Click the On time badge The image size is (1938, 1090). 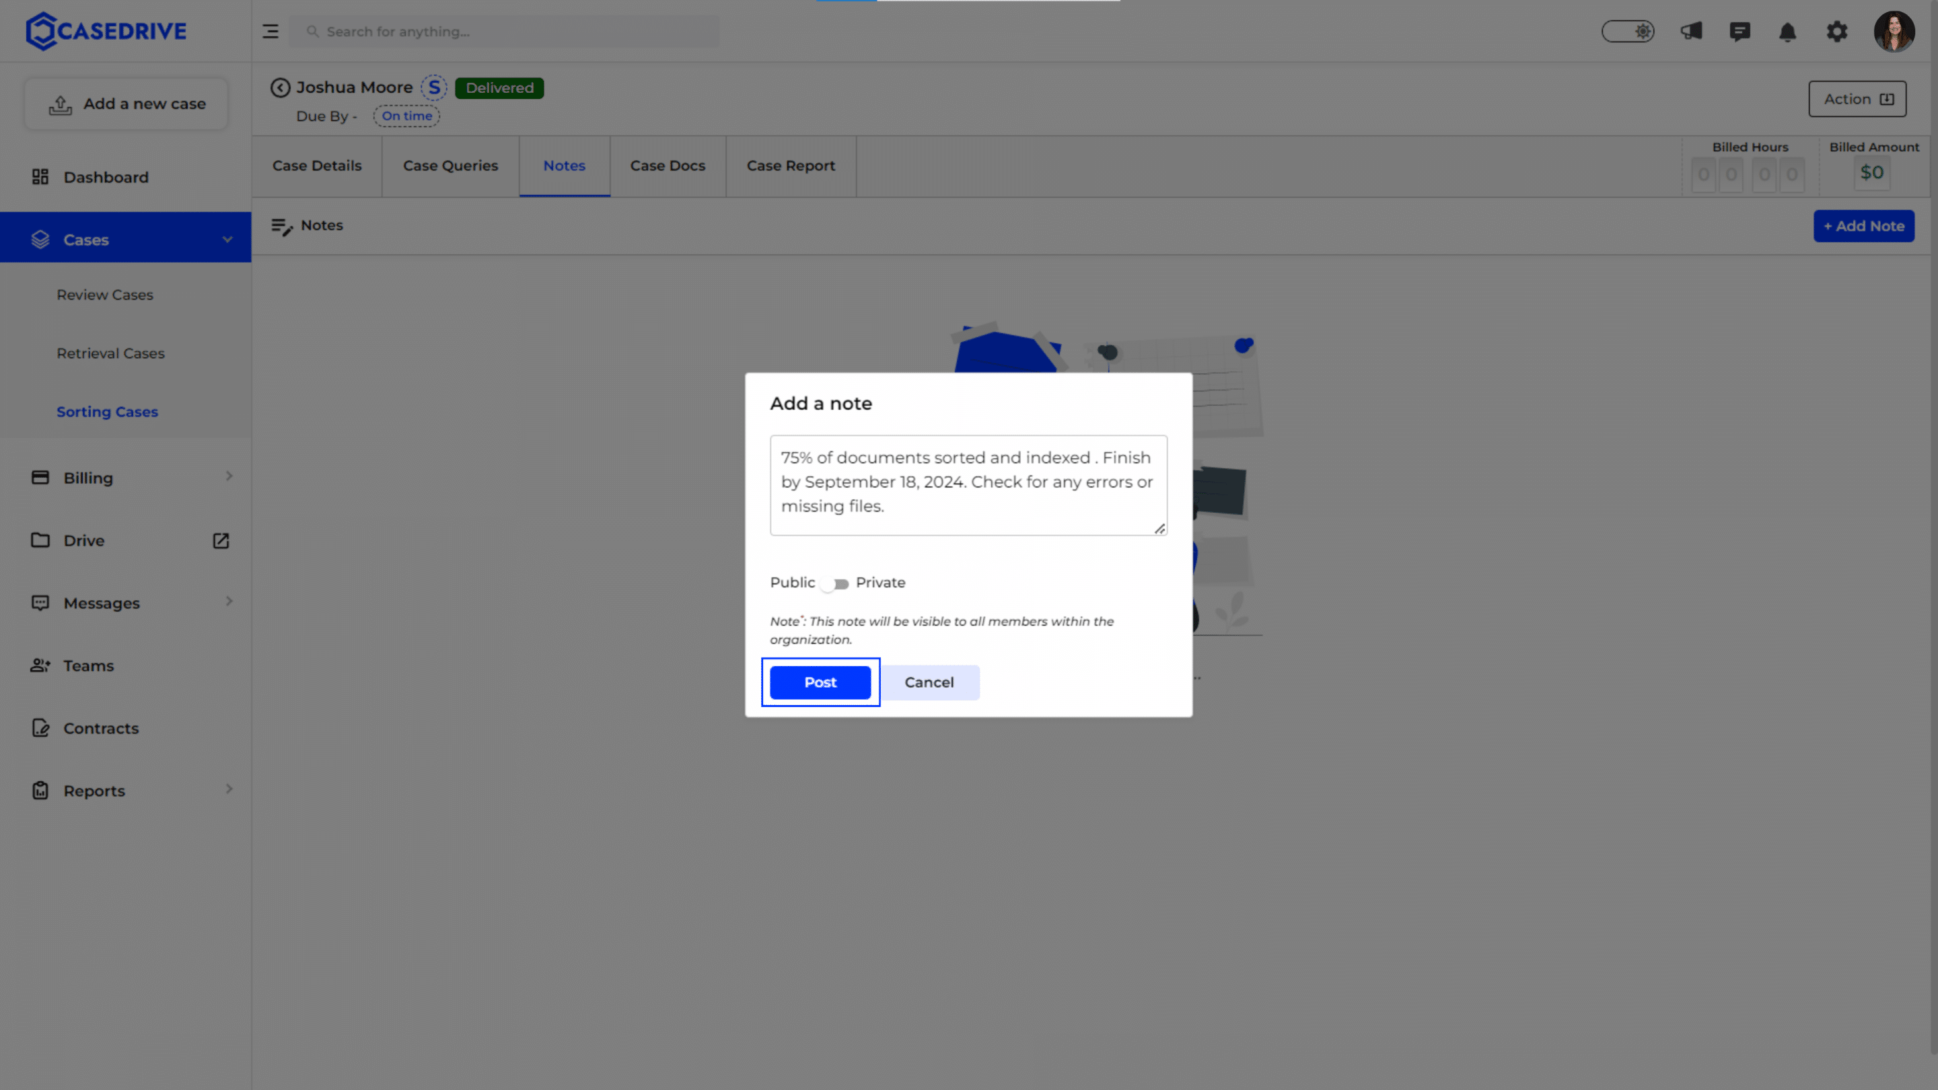pyautogui.click(x=407, y=116)
